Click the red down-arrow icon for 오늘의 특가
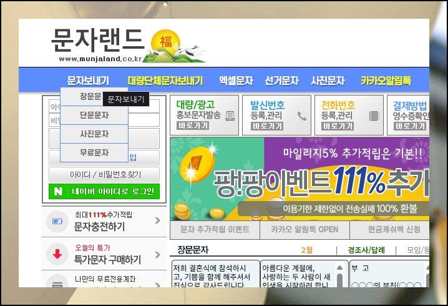 (x=57, y=254)
